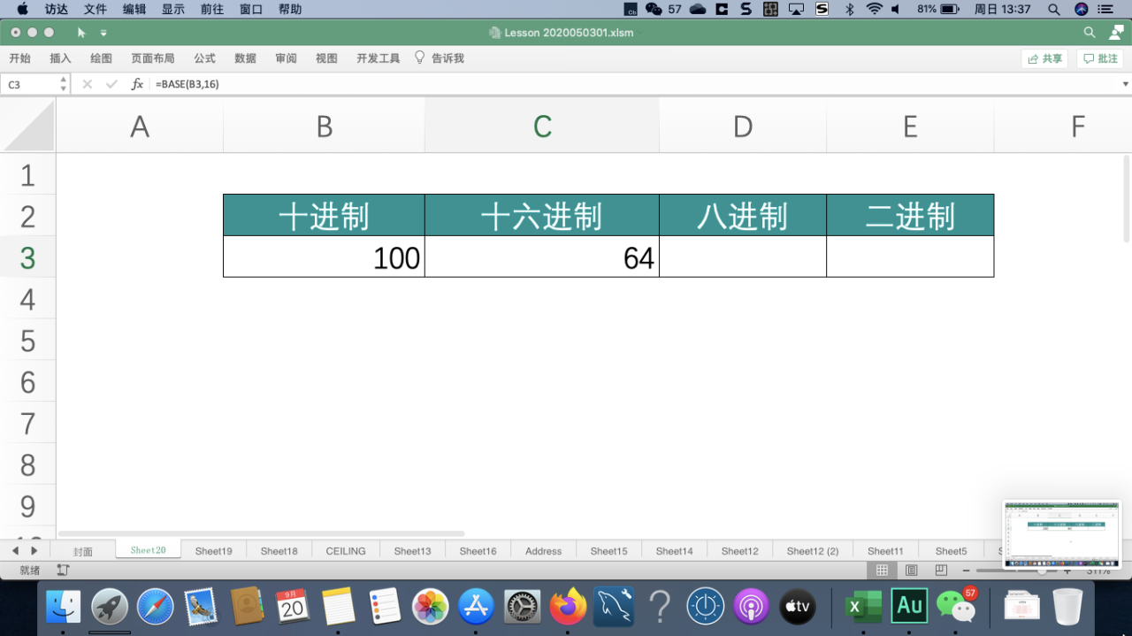
Task: Click the WeChat icon in the menu bar
Action: (x=654, y=9)
